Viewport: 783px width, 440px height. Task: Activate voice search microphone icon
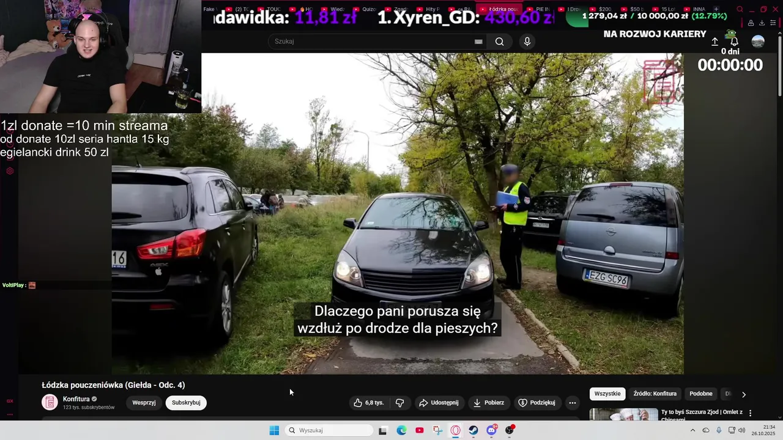point(527,42)
